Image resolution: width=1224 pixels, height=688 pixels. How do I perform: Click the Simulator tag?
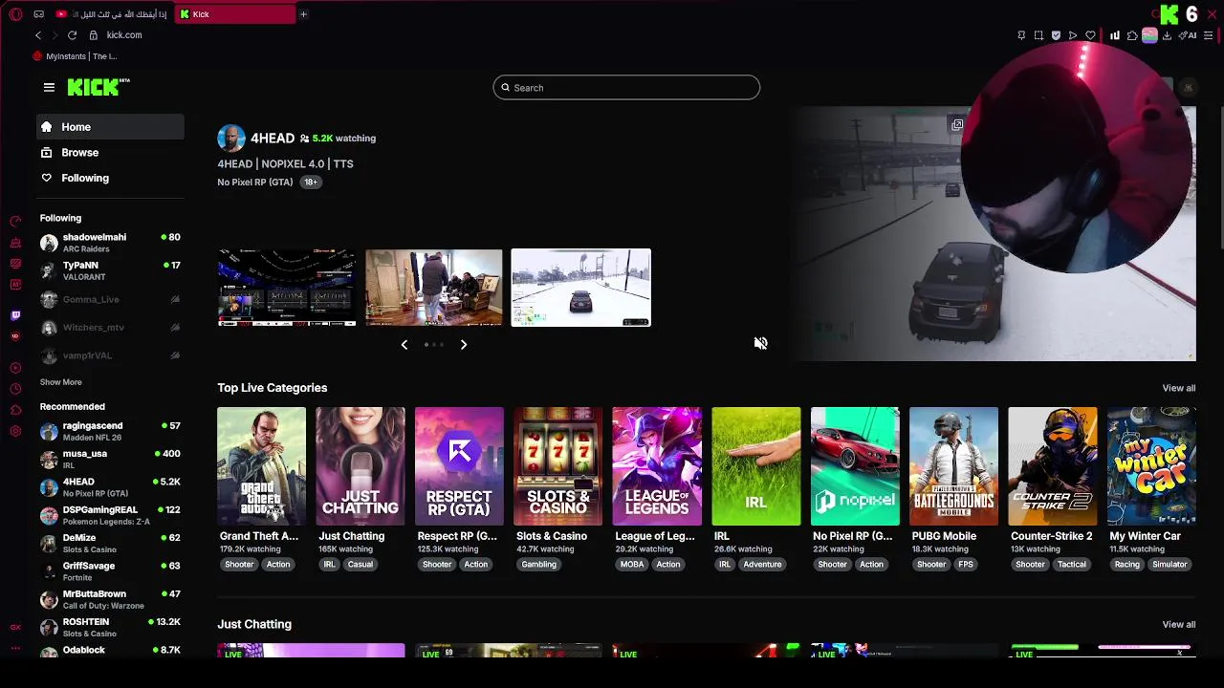[x=1169, y=565]
